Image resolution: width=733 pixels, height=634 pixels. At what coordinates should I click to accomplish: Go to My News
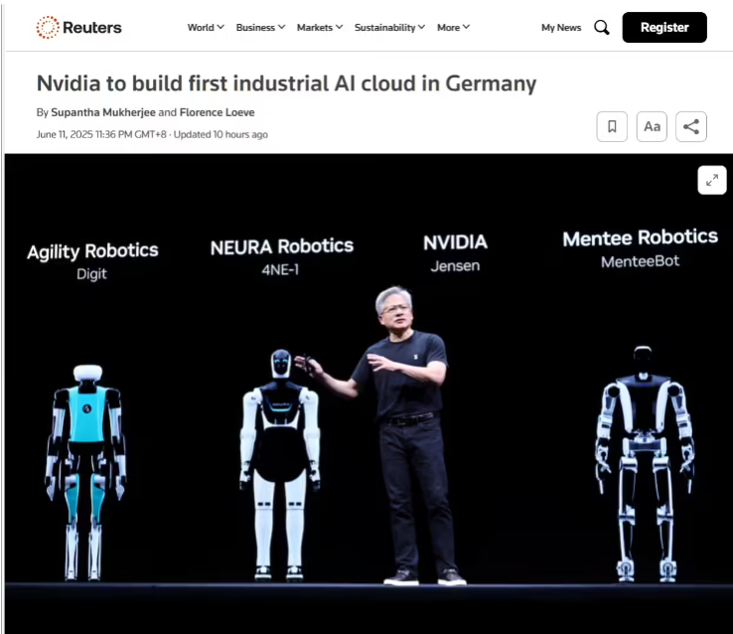tap(561, 28)
